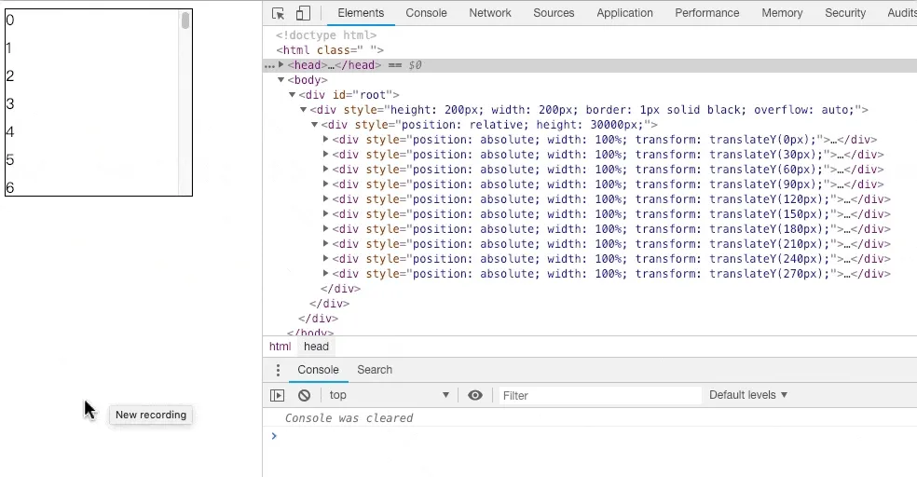Select the html class line in DOM tree
This screenshot has width=917, height=477.
330,50
